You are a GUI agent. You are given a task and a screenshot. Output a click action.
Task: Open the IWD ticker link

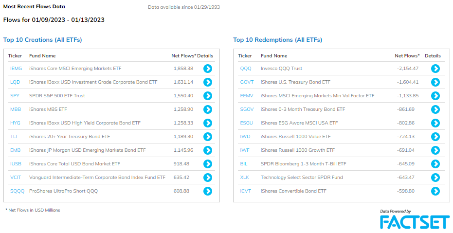coord(245,137)
